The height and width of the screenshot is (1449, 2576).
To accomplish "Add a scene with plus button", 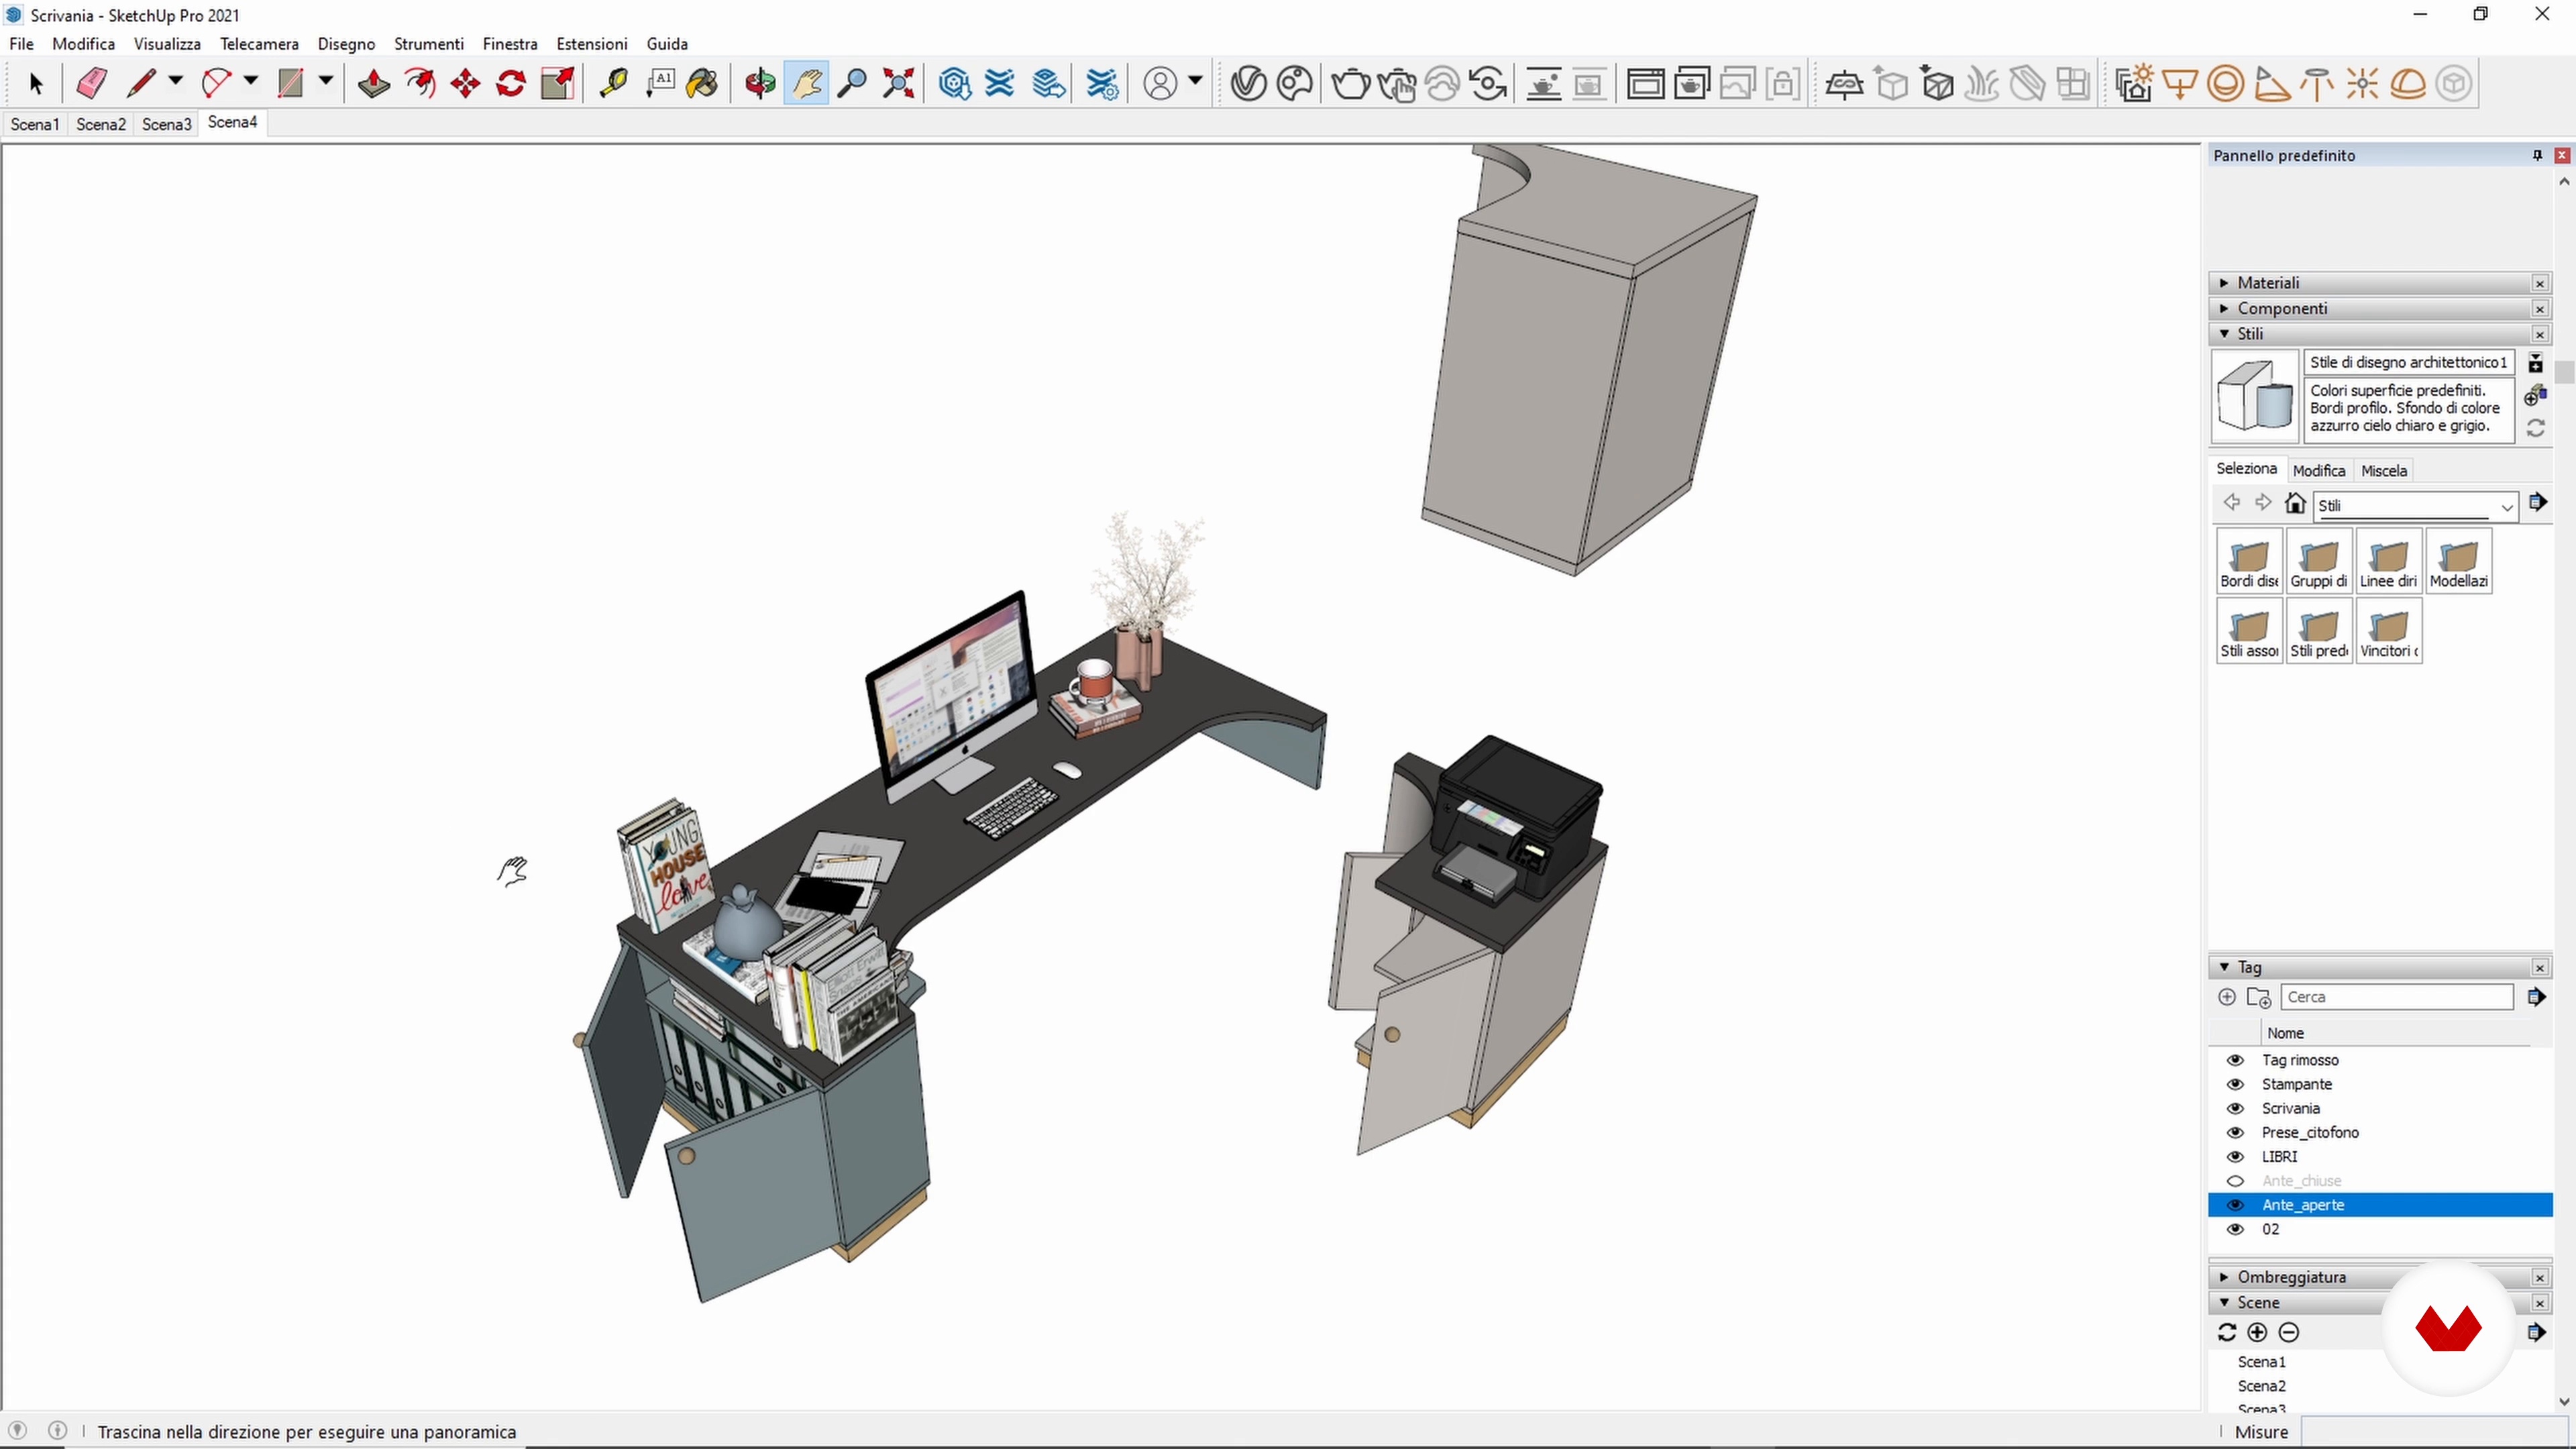I will pyautogui.click(x=2257, y=1332).
